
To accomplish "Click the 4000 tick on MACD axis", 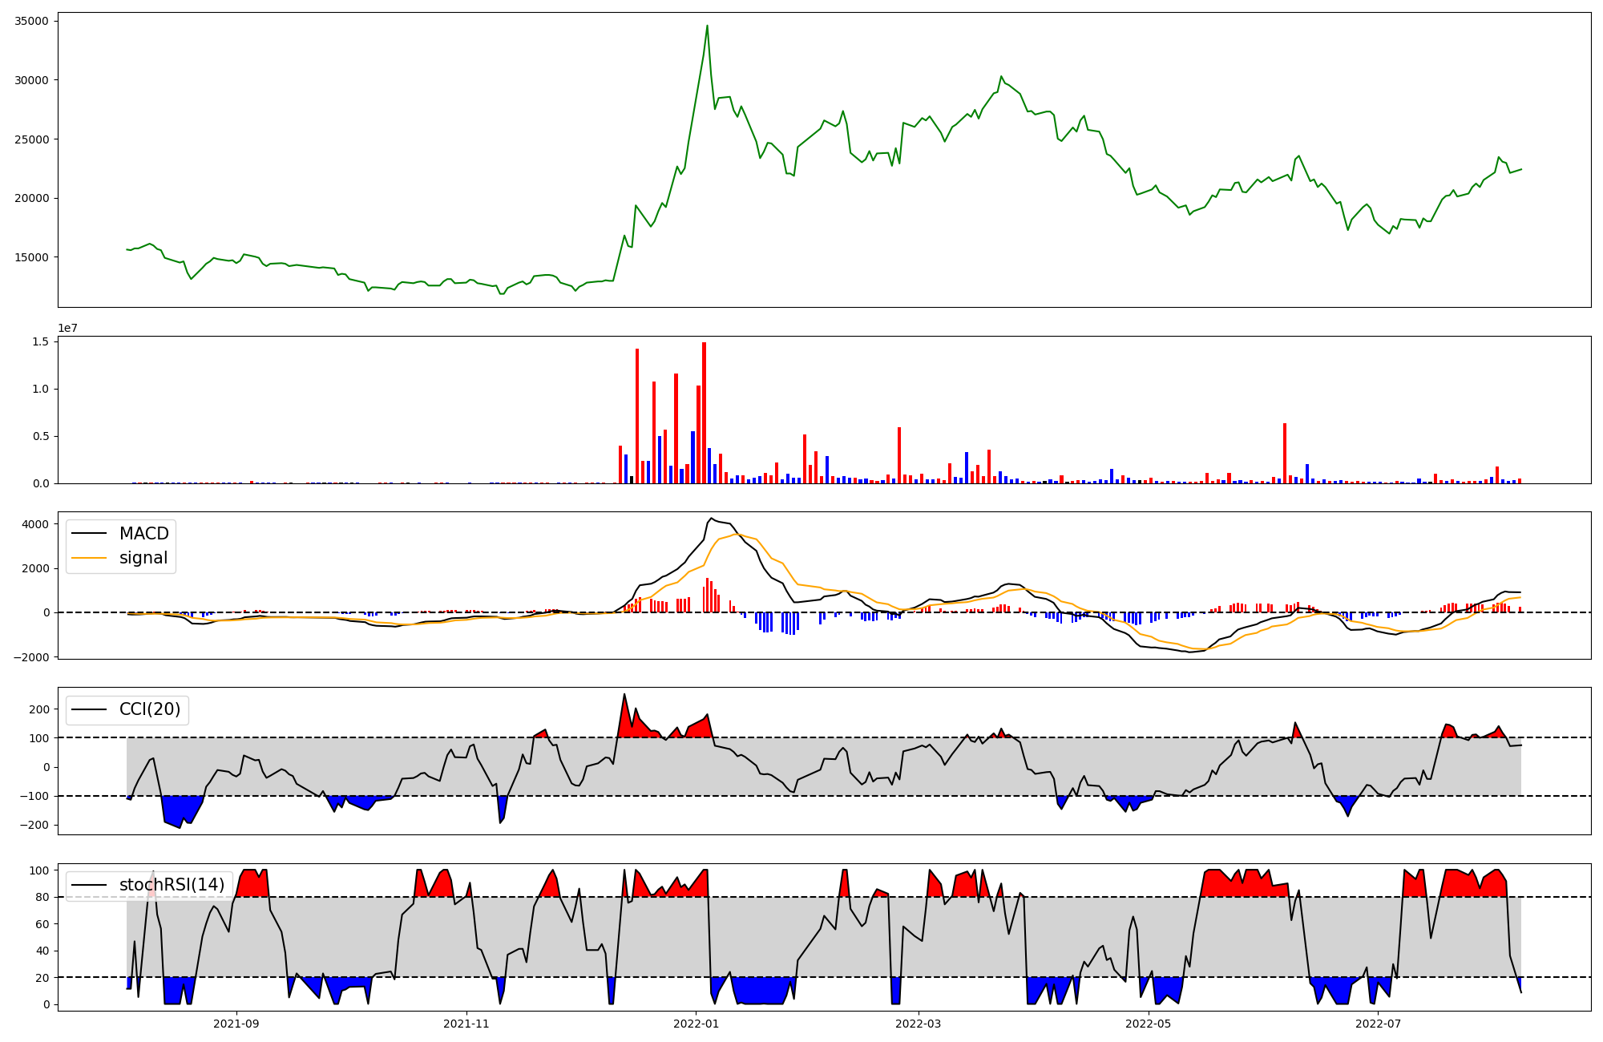I will point(36,524).
